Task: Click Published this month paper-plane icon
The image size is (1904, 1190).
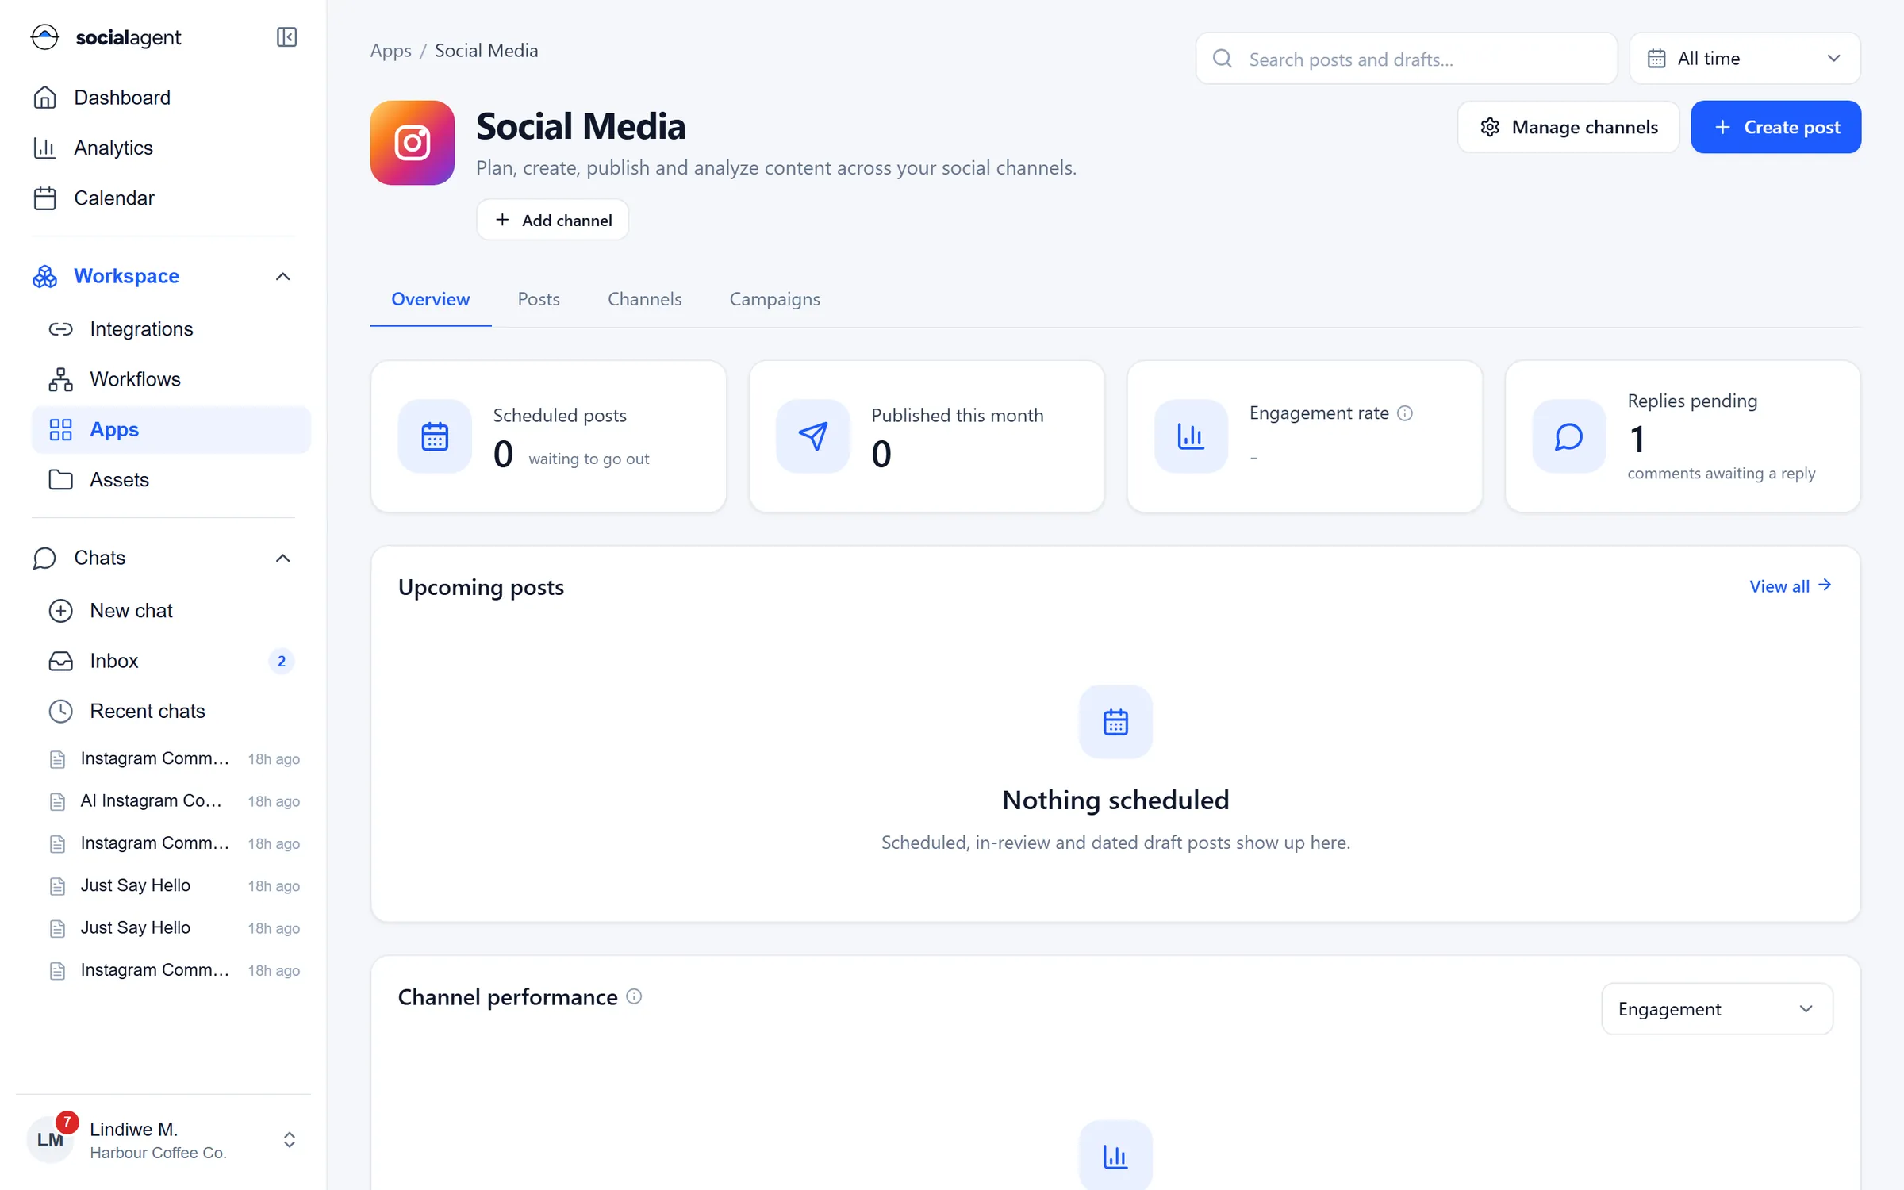Action: pyautogui.click(x=813, y=436)
